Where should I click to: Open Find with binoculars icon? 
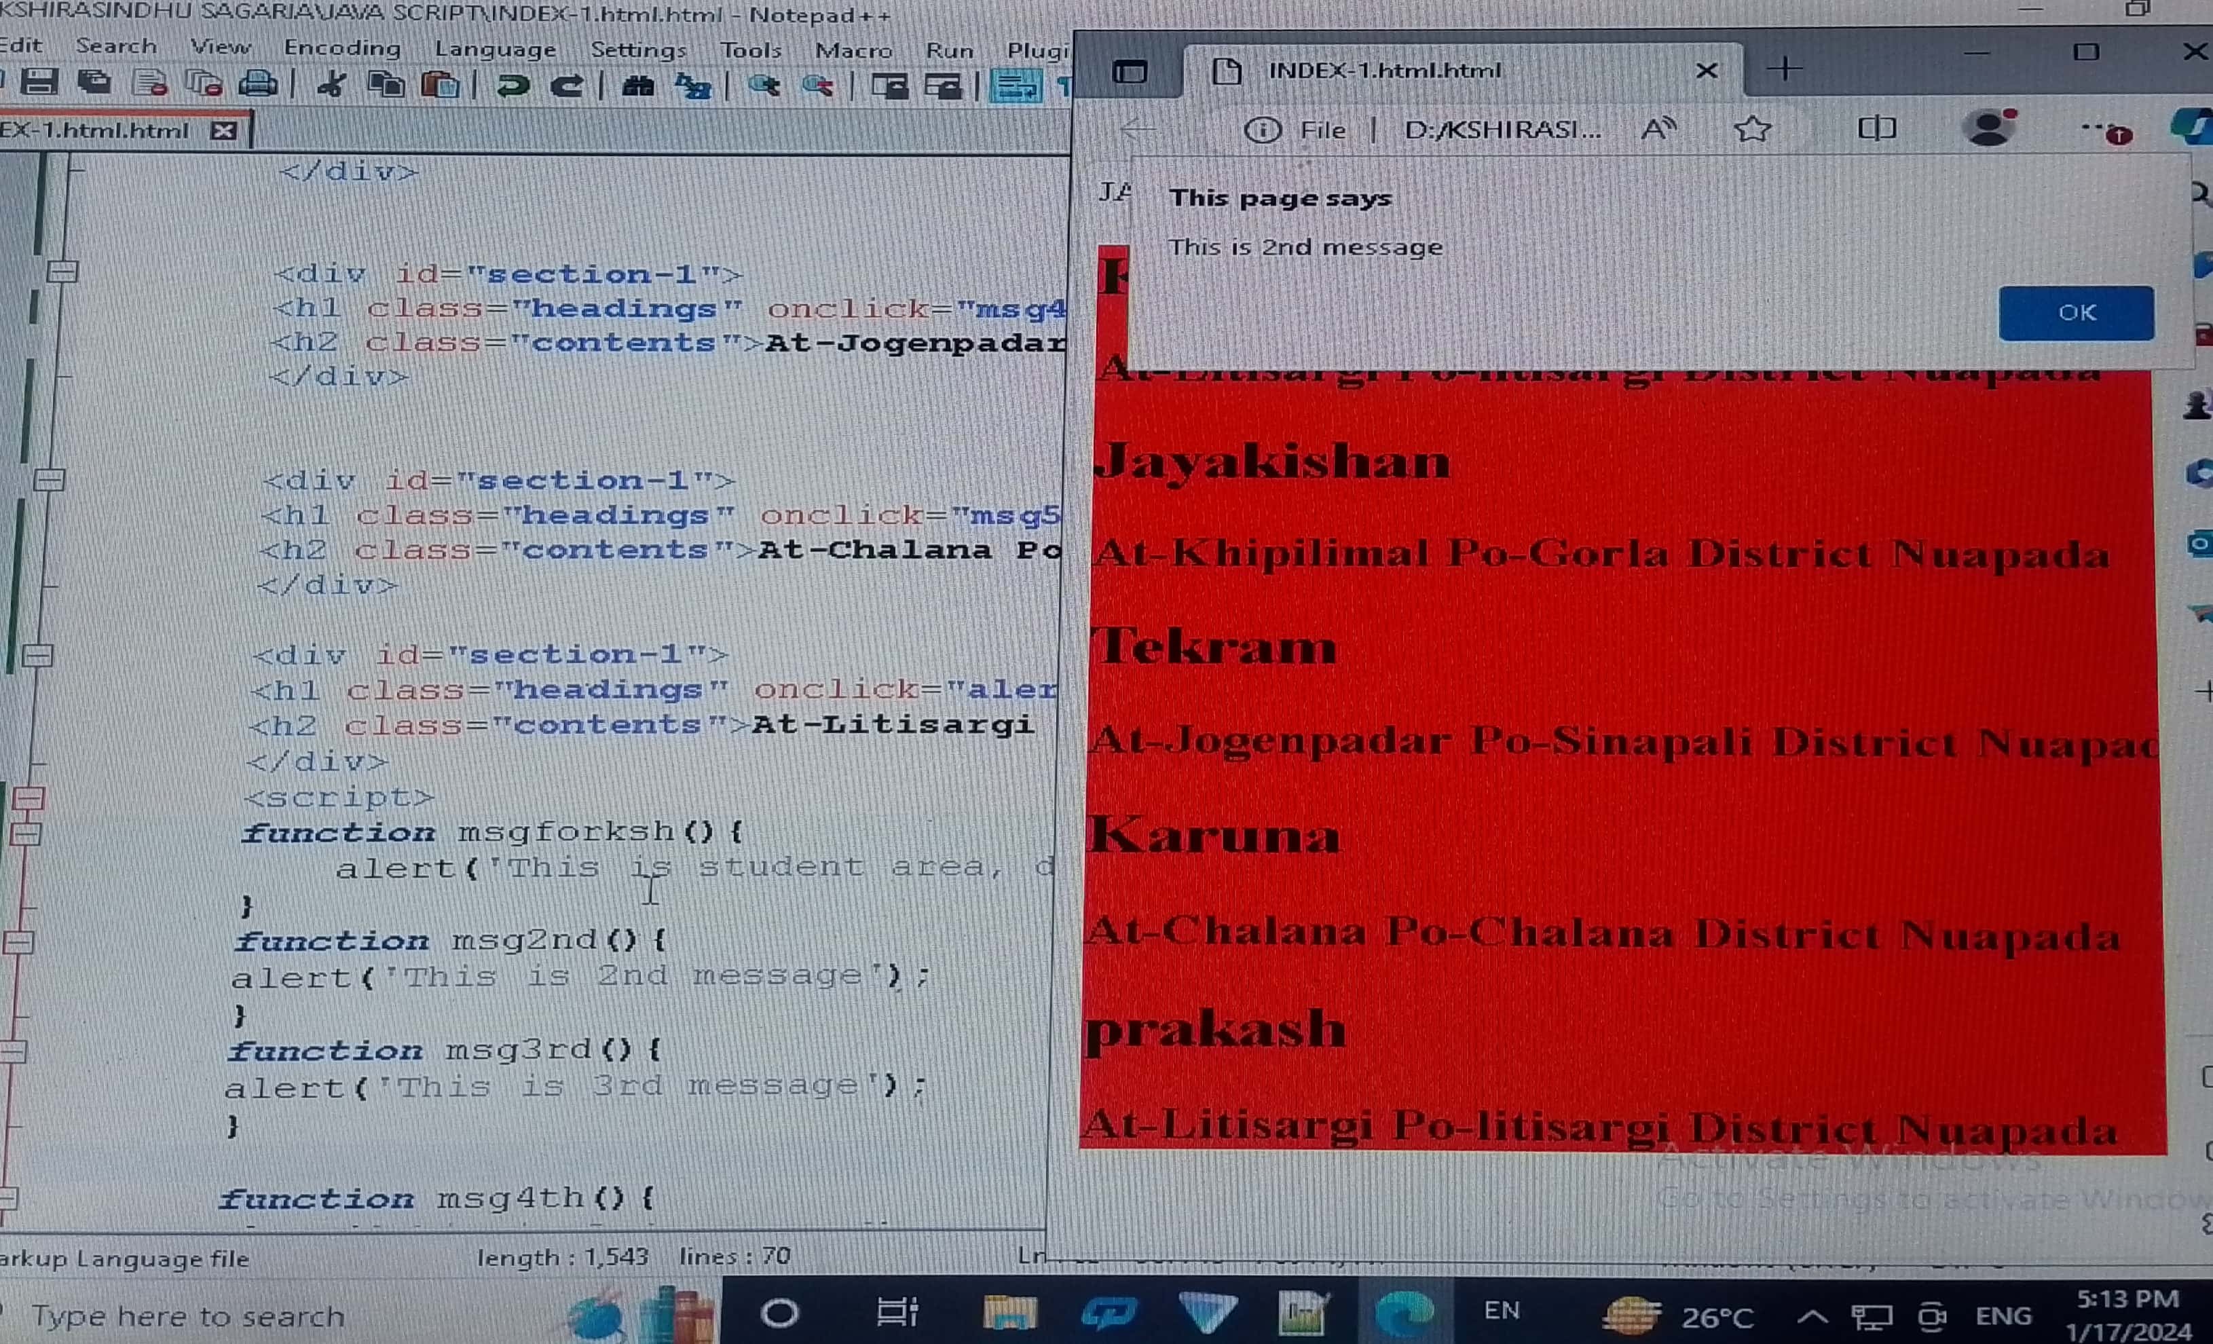point(637,86)
